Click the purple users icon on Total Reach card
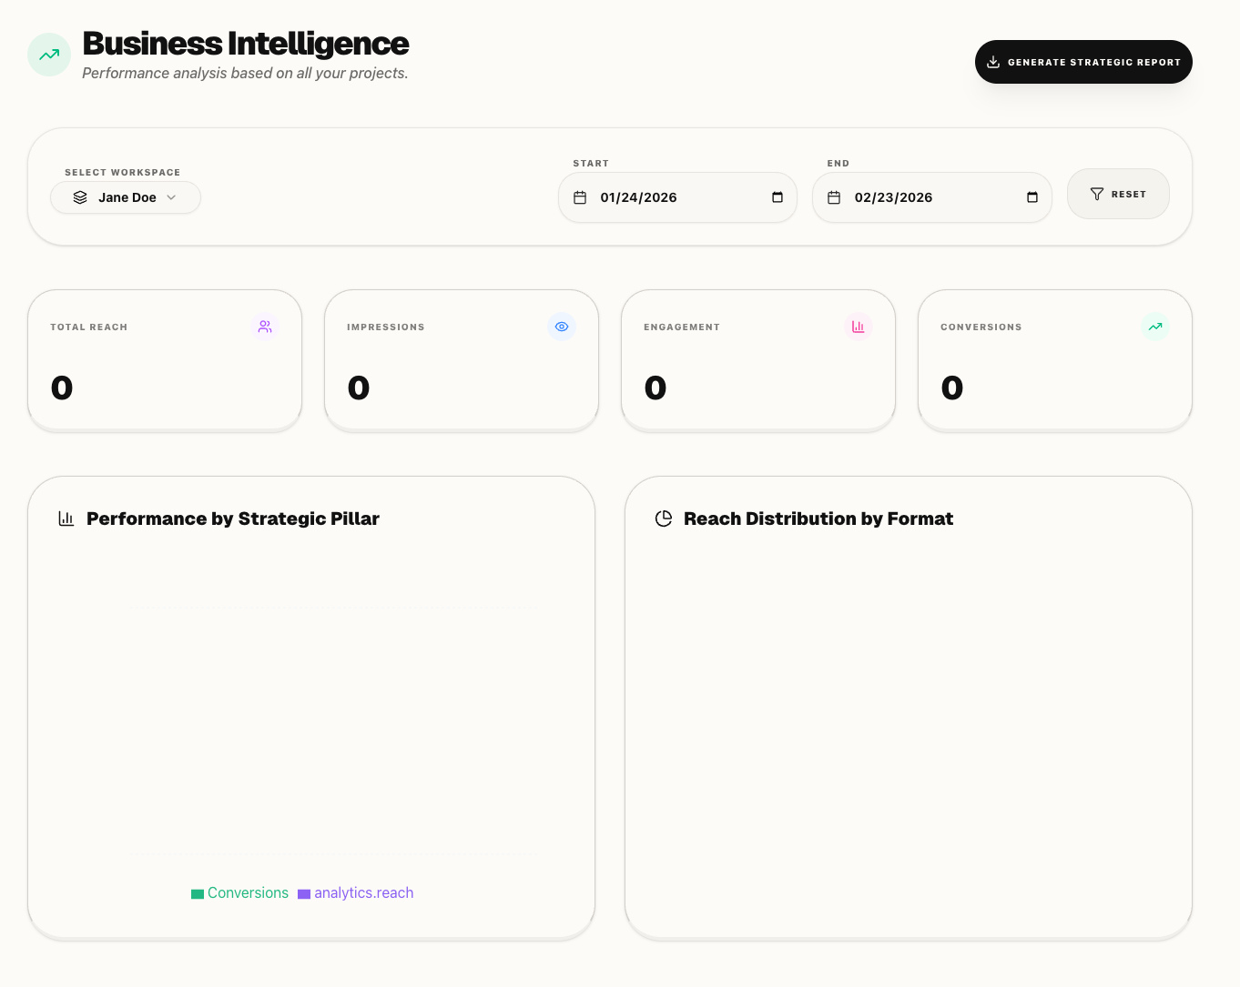Viewport: 1240px width, 987px height. (265, 327)
